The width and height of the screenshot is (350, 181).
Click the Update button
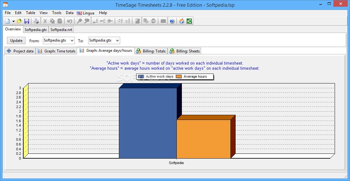point(16,40)
